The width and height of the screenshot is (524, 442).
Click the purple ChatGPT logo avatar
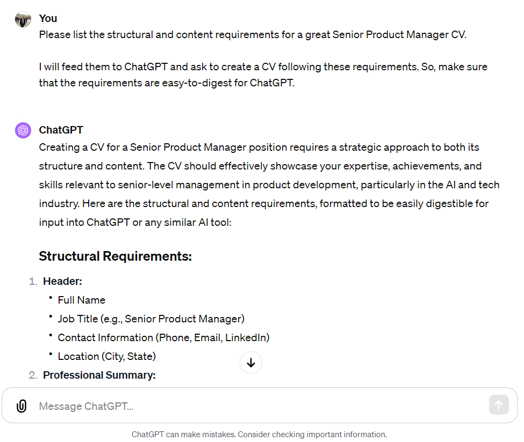coord(23,130)
